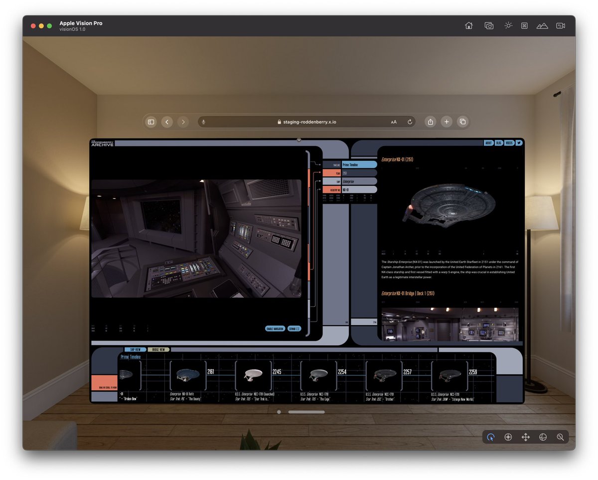
Task: Select the 2257 "Brother" ship thumbnail
Action: tap(384, 375)
